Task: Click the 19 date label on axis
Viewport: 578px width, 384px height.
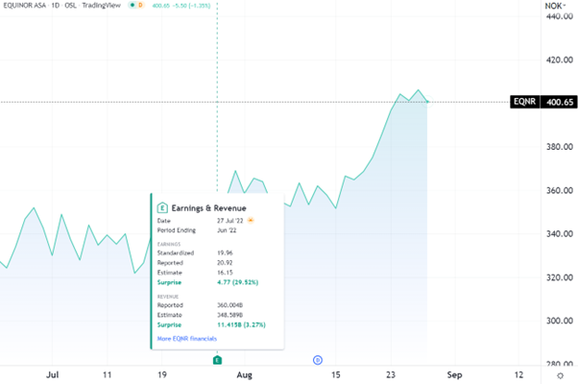Action: click(162, 374)
